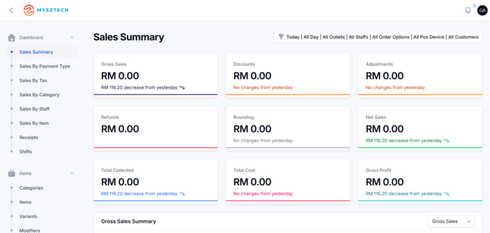The height and width of the screenshot is (233, 490).
Task: Change the All Pos Device filter
Action: [429, 37]
